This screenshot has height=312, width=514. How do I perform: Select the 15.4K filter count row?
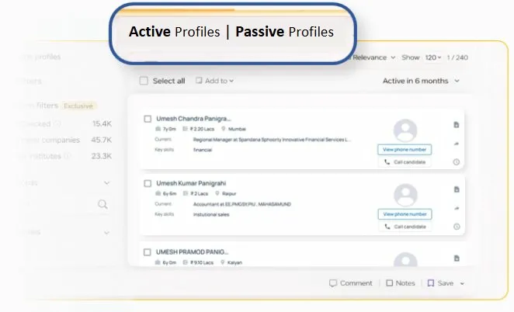click(65, 124)
